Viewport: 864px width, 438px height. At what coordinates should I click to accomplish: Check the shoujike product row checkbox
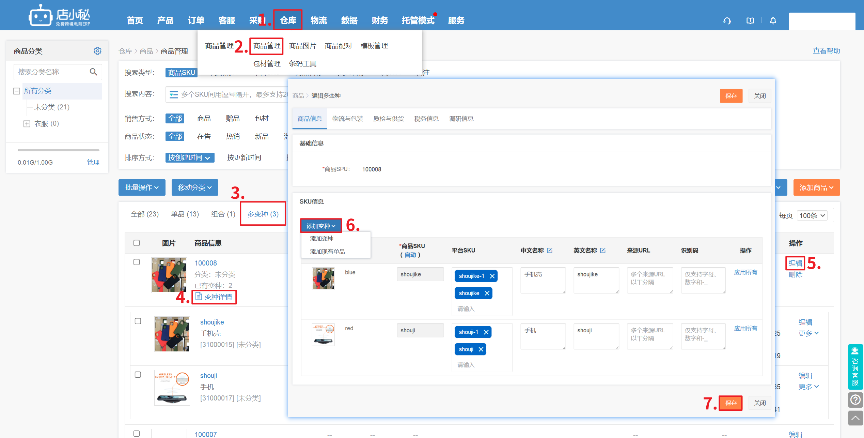click(x=138, y=321)
